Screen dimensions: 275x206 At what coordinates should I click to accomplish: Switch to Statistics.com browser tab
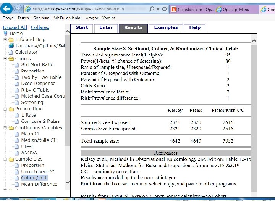192,10
